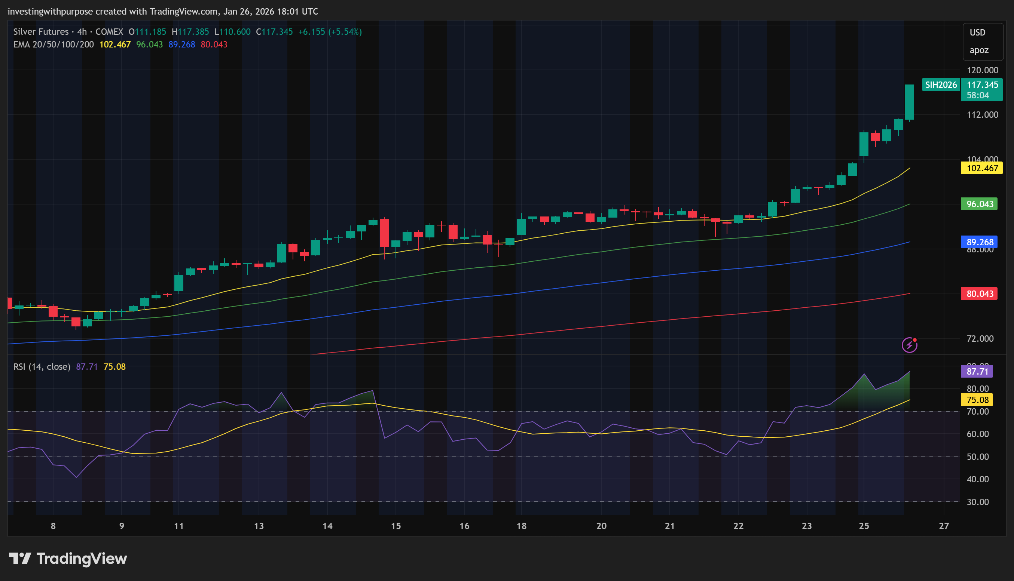Image resolution: width=1014 pixels, height=581 pixels.
Task: Click the TradingView logo at bottom left
Action: (68, 558)
